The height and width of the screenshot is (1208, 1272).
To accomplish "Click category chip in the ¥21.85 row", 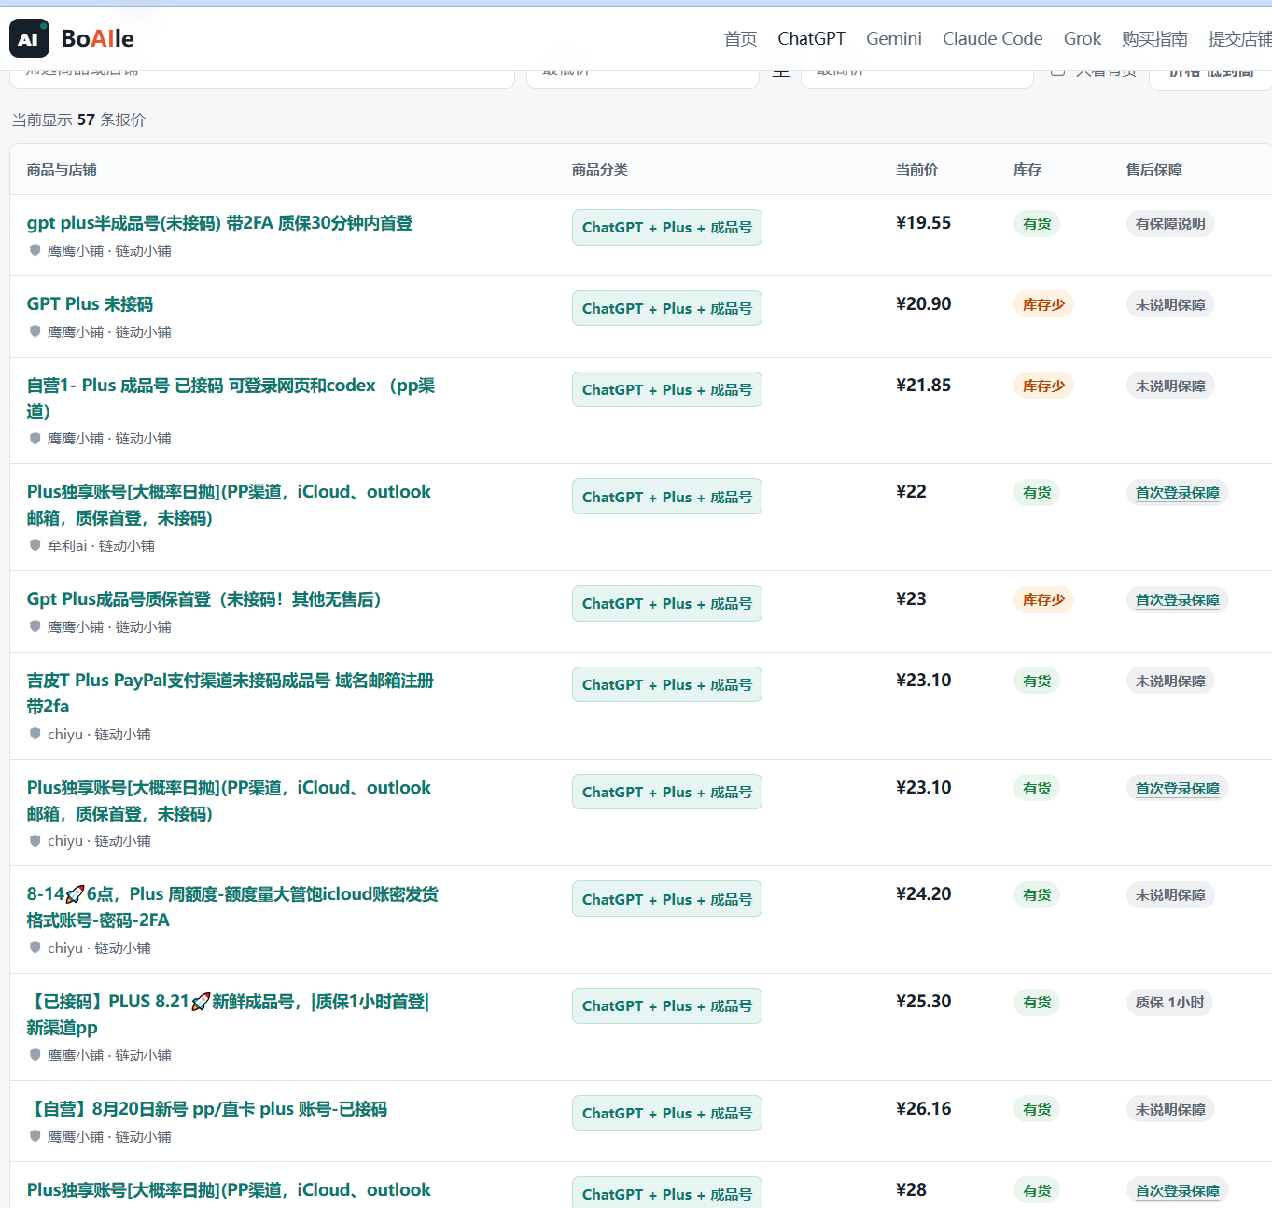I will 667,389.
